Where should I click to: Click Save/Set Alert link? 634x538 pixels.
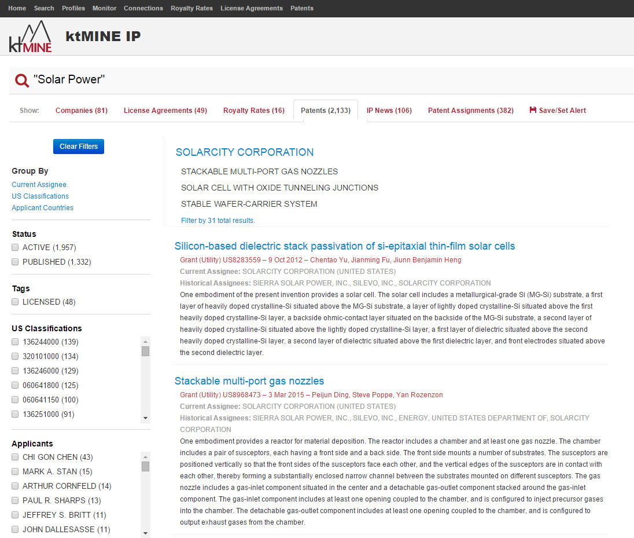click(558, 110)
